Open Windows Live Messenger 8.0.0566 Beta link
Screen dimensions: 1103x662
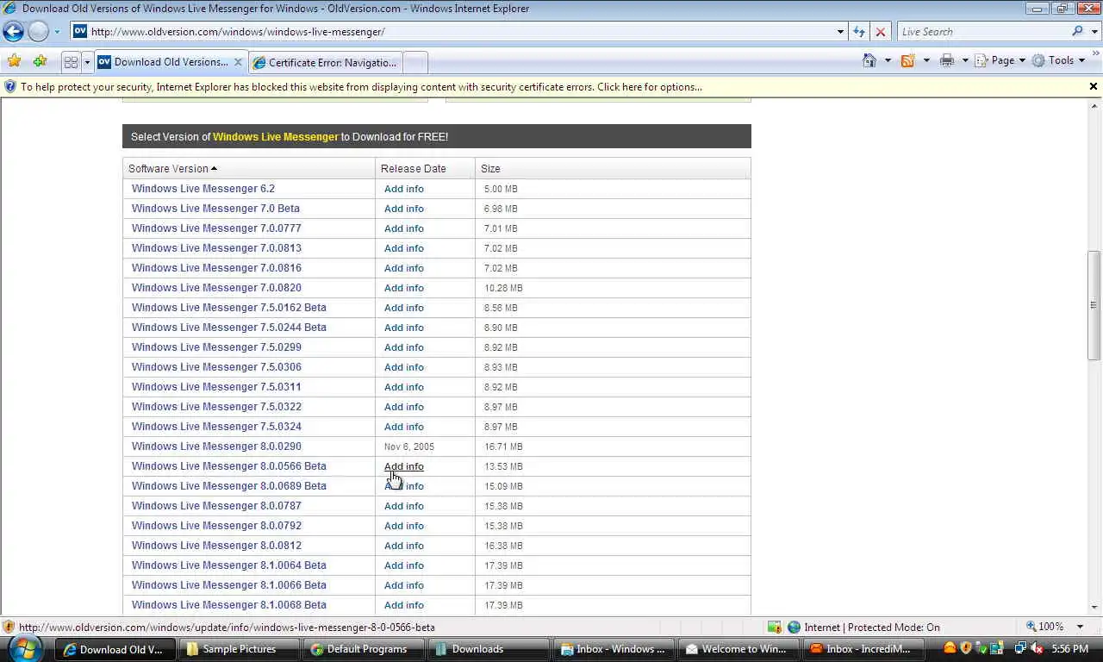[229, 466]
